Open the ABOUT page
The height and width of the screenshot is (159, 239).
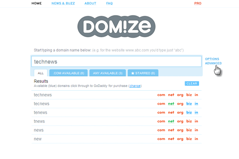tap(90, 3)
